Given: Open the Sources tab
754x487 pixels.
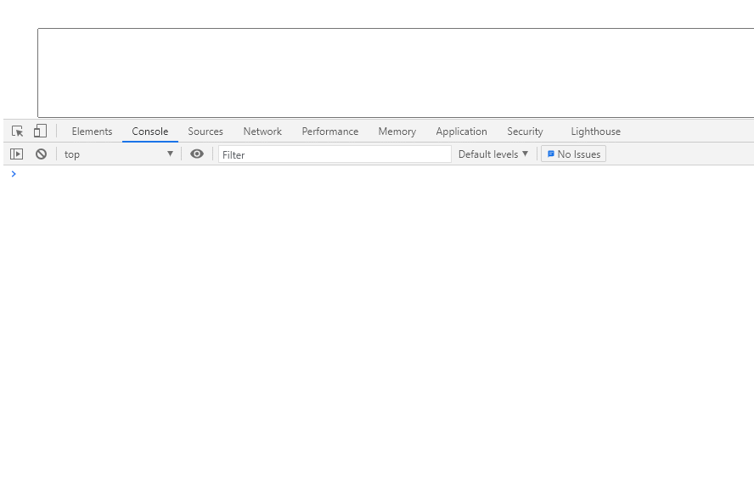Looking at the screenshot, I should (x=205, y=132).
